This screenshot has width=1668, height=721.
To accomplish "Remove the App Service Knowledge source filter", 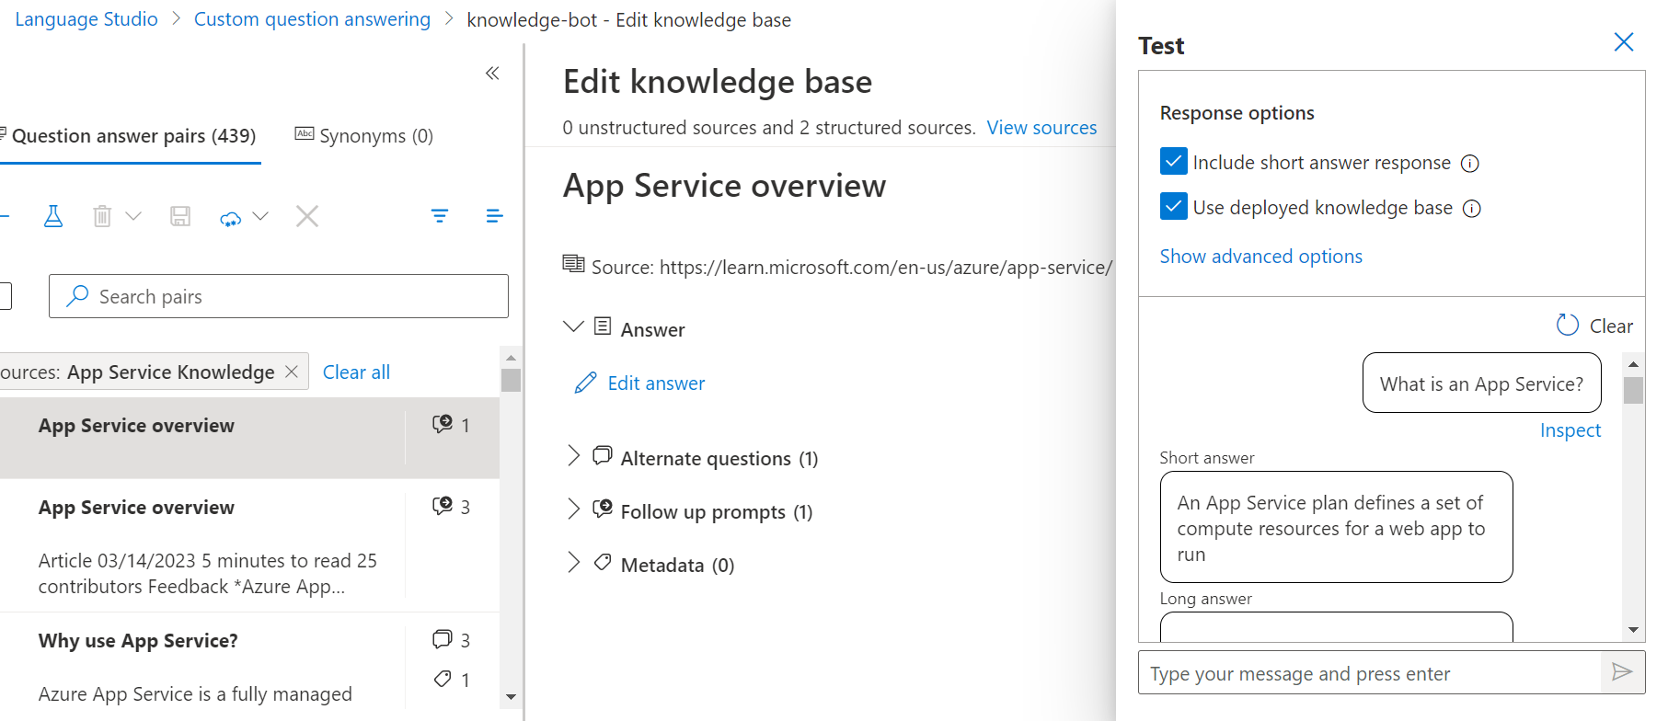I will [292, 372].
